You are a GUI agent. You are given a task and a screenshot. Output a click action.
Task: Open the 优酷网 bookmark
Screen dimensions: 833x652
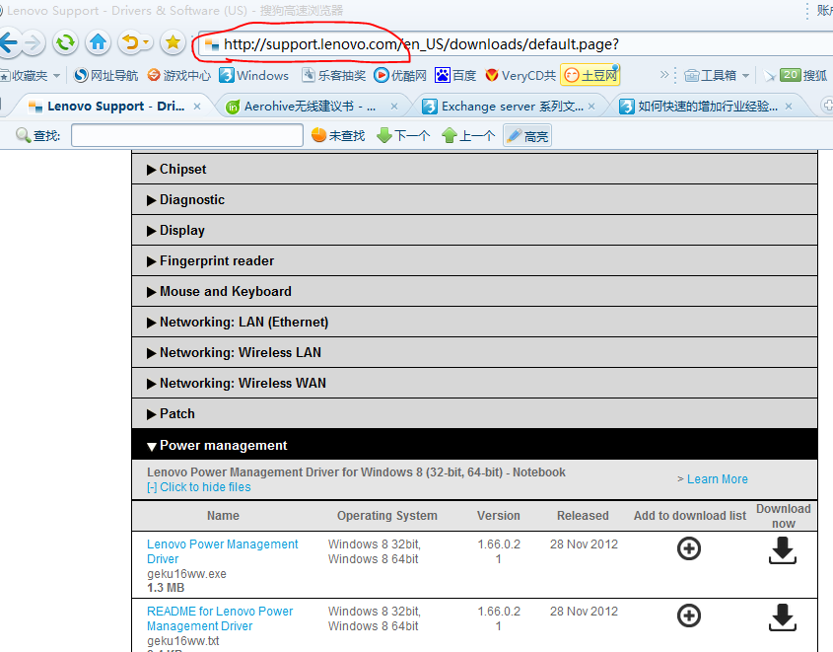400,75
